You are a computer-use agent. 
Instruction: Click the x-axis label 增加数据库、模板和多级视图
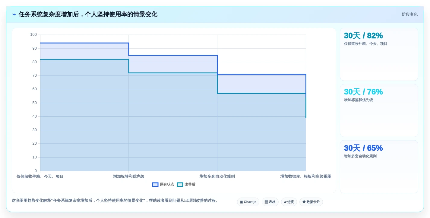click(x=306, y=177)
